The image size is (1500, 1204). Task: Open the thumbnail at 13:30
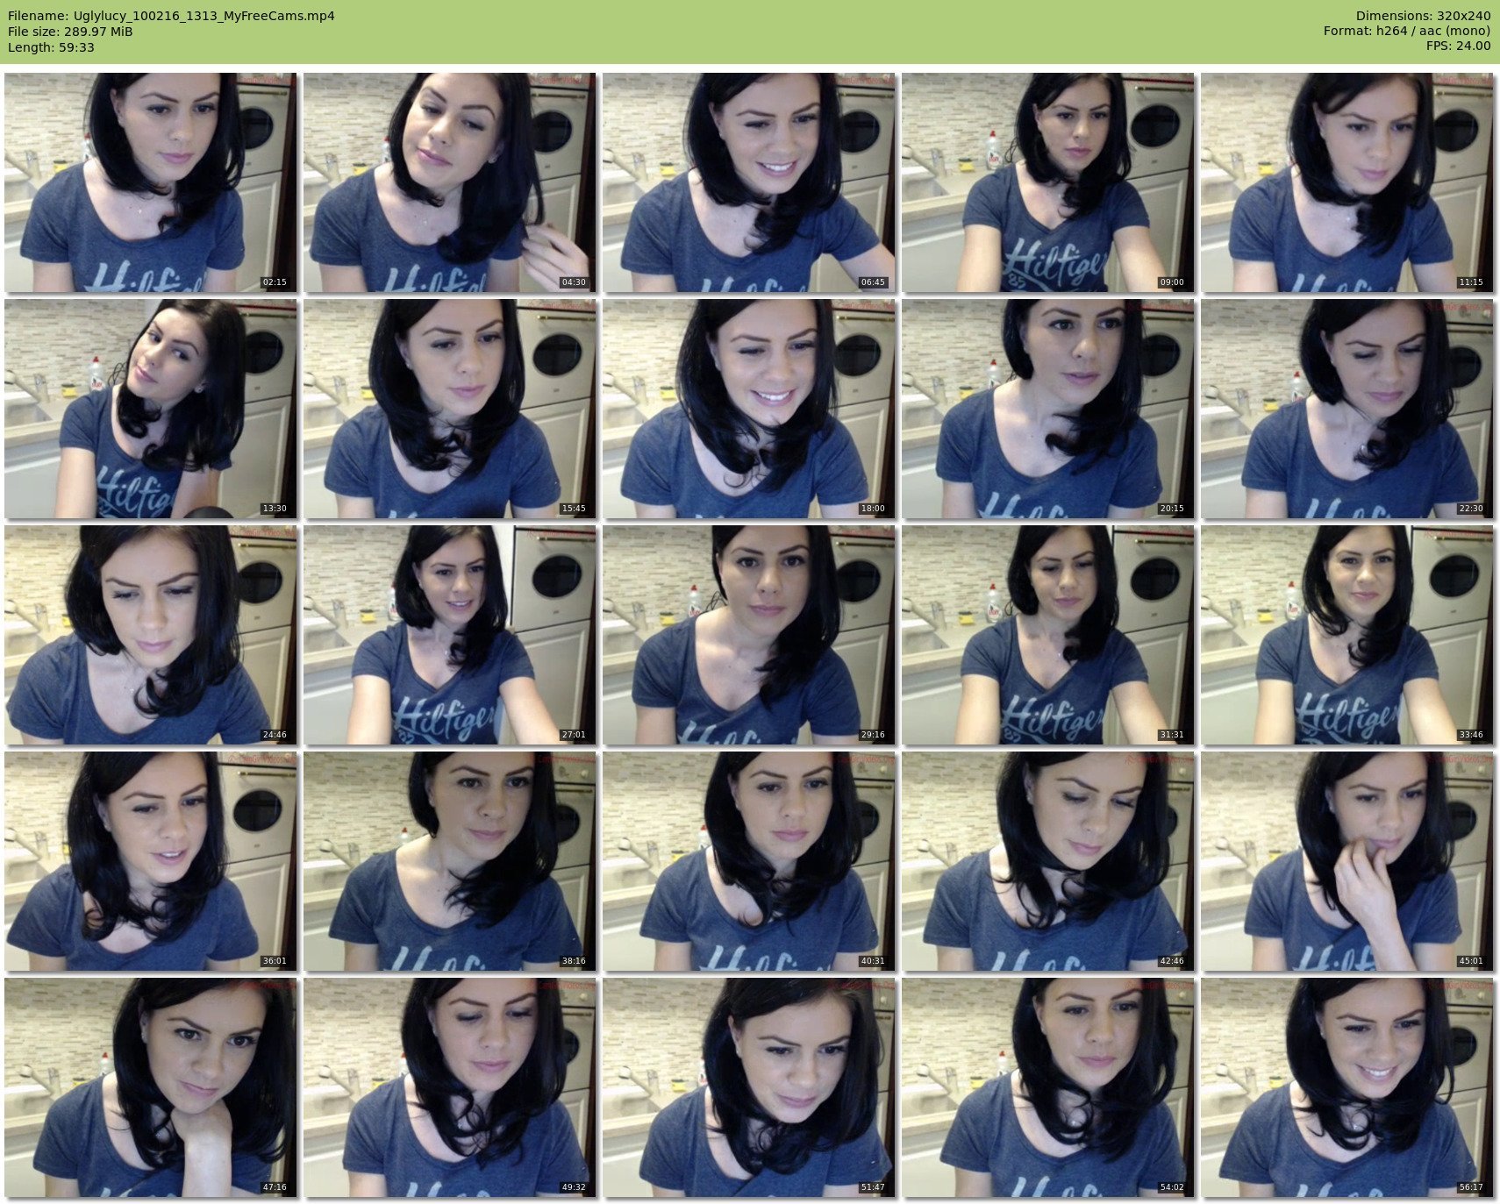tap(150, 409)
